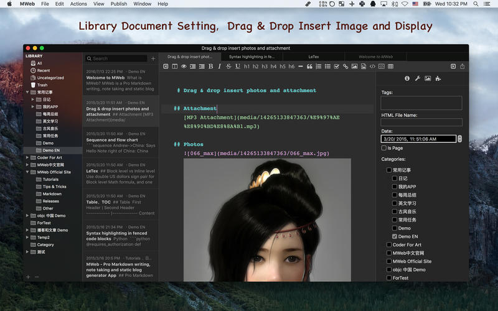Expand the 日记 folder in library
This screenshot has height=311, width=498.
[x=32, y=99]
